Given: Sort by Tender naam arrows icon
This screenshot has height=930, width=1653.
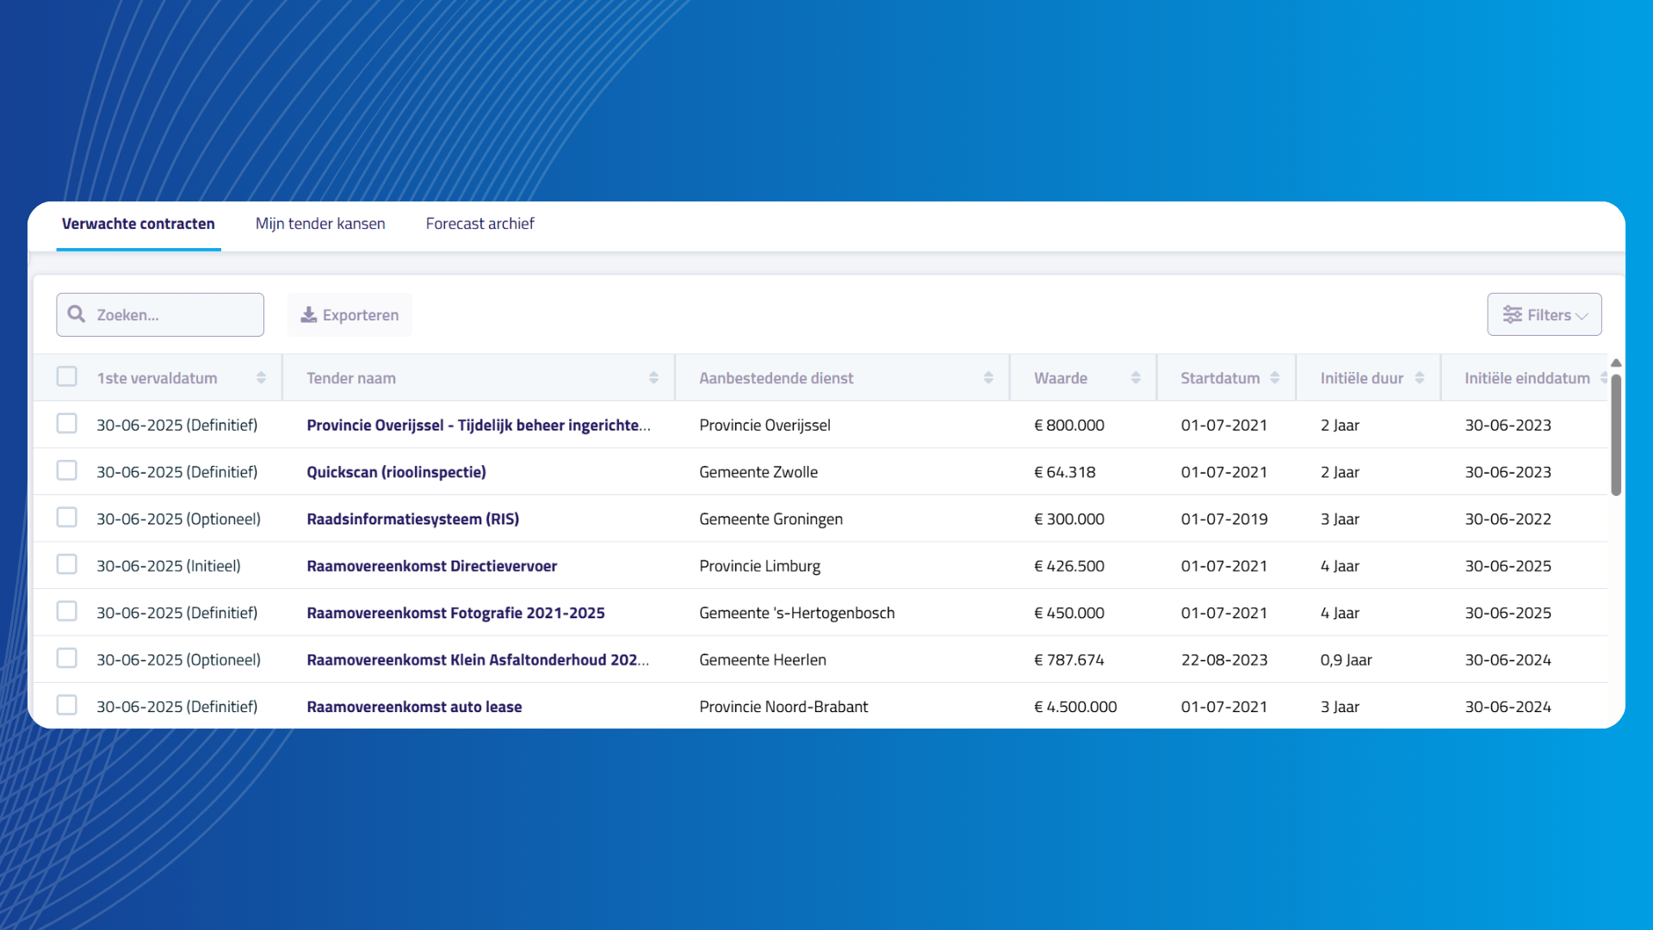Looking at the screenshot, I should tap(653, 378).
